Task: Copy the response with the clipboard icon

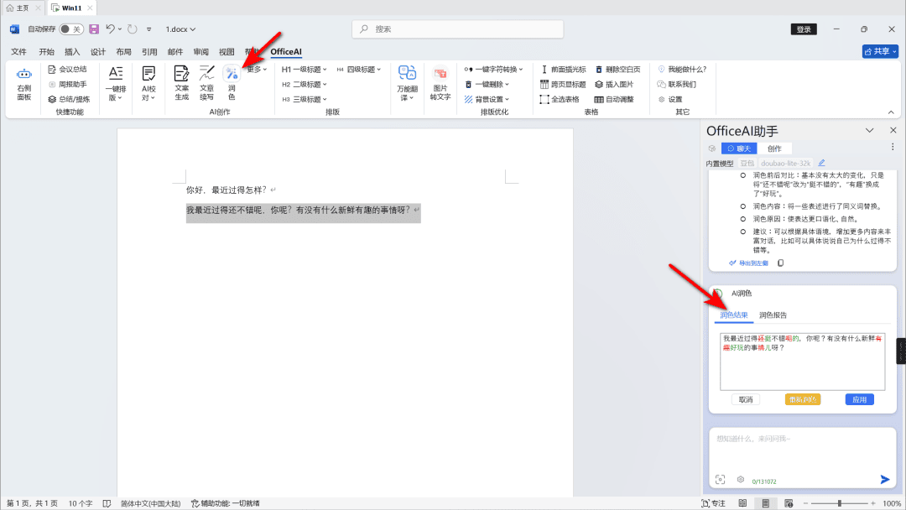Action: click(781, 263)
